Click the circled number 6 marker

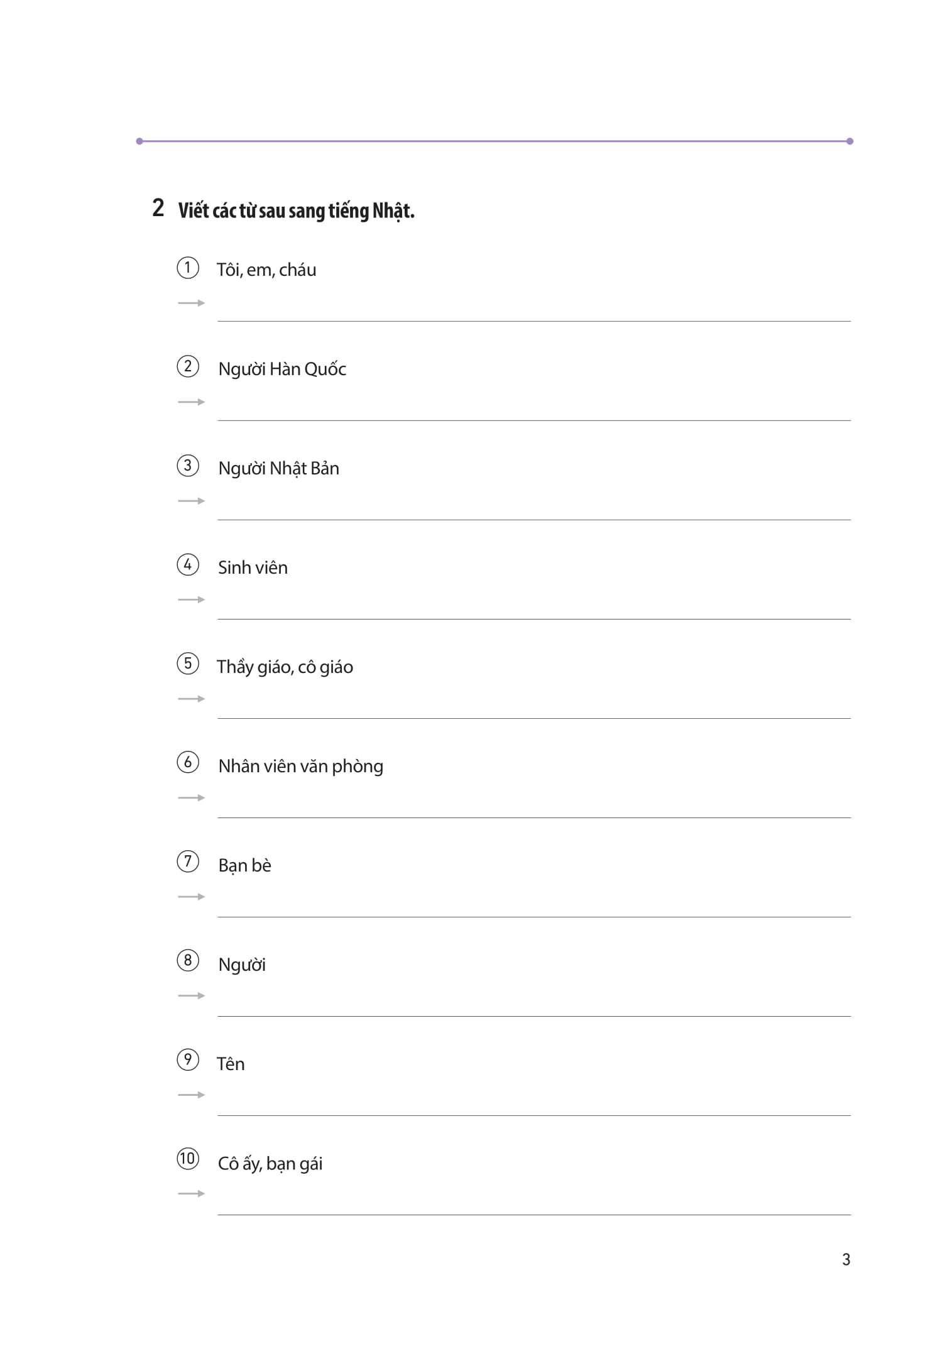[x=187, y=763]
